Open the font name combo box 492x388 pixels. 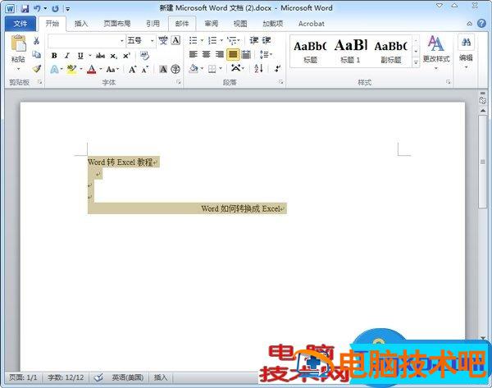[x=87, y=41]
